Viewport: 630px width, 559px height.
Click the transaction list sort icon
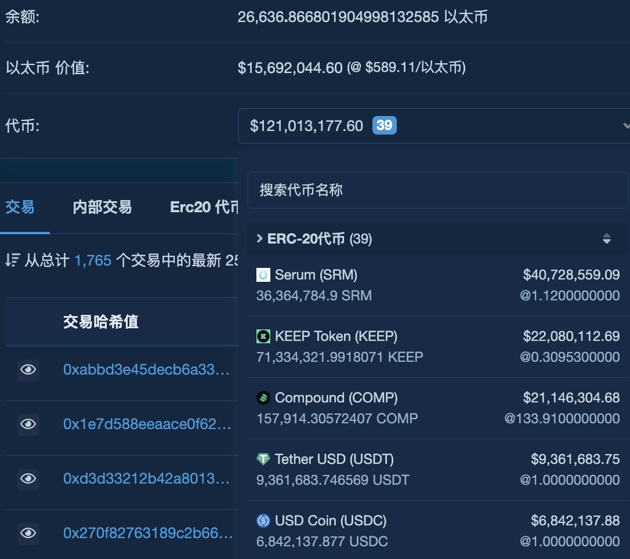click(13, 260)
